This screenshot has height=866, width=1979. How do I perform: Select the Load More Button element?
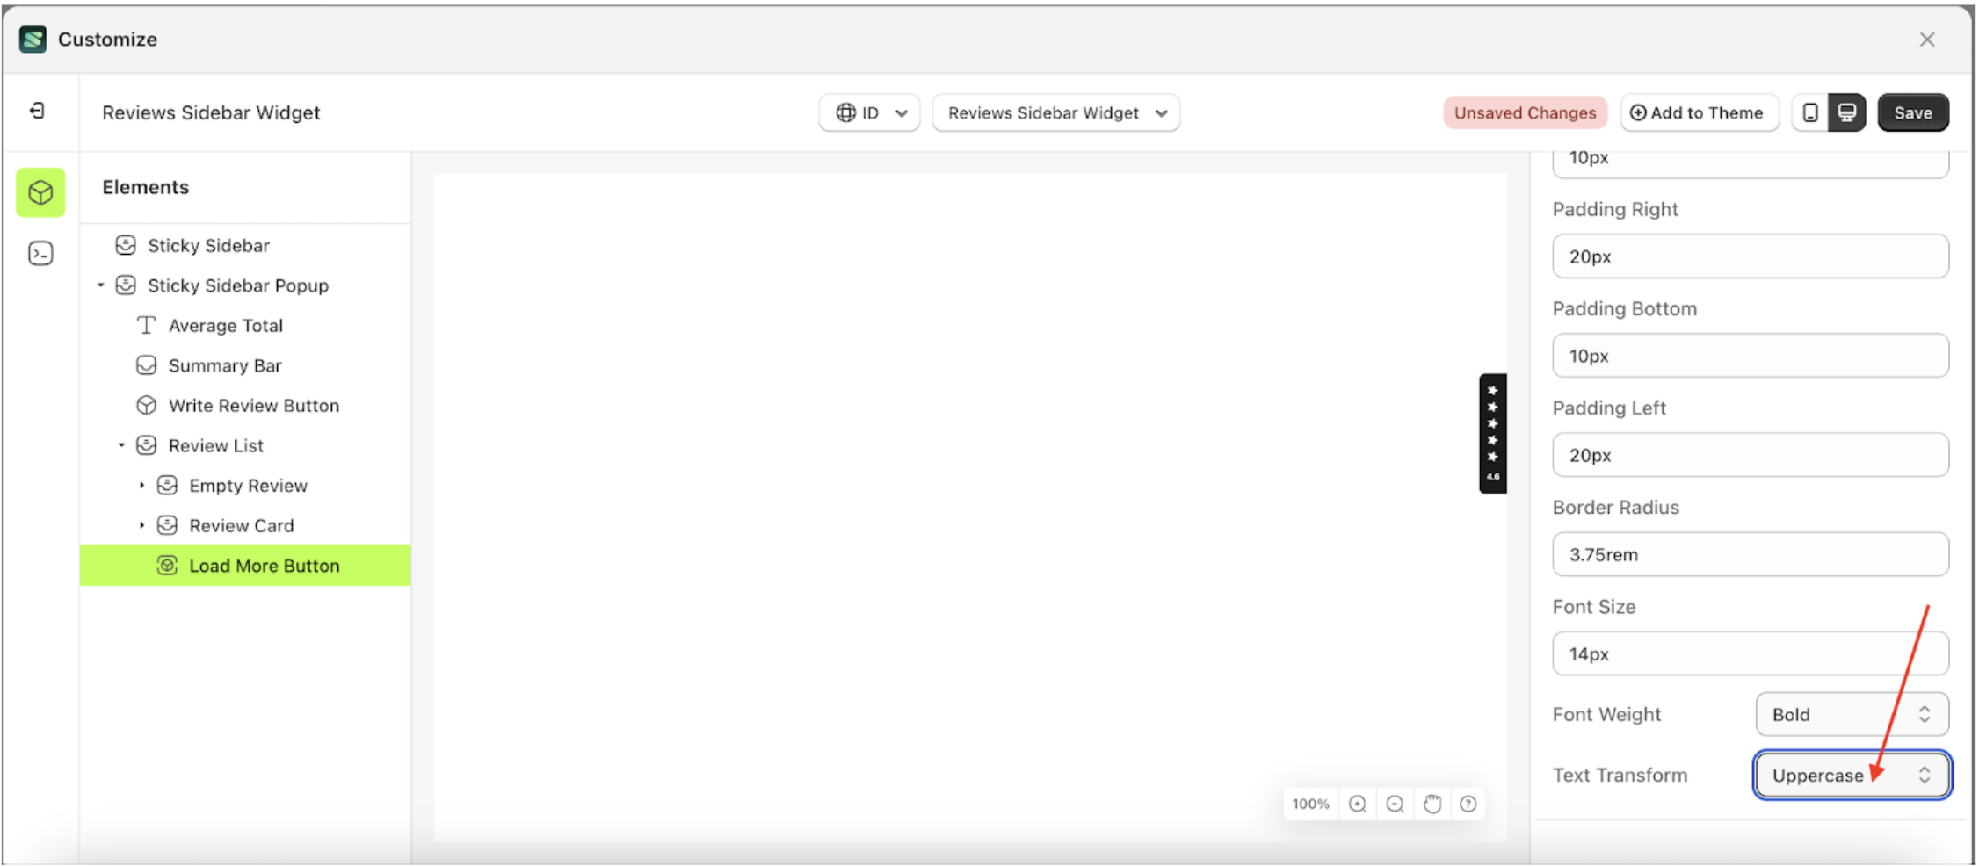pos(264,565)
